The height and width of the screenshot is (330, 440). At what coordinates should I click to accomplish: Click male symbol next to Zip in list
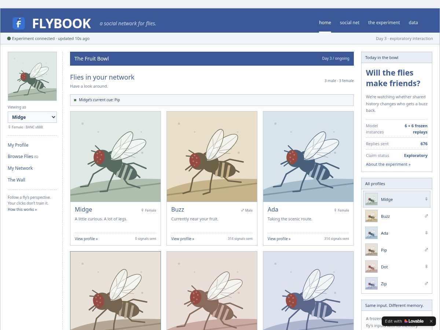pos(426,283)
